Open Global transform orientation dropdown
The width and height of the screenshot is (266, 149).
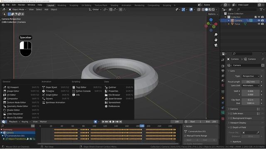95,10
